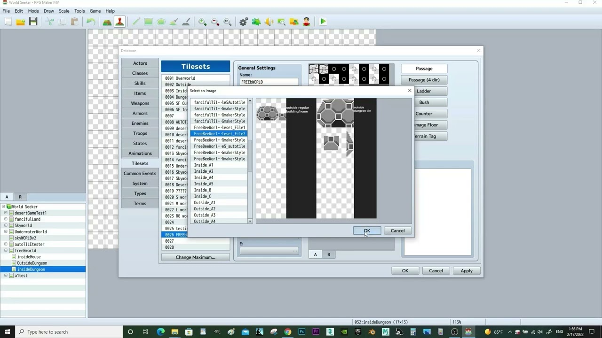The image size is (602, 338).
Task: Select the Pencil draw tool
Action: [x=136, y=22]
